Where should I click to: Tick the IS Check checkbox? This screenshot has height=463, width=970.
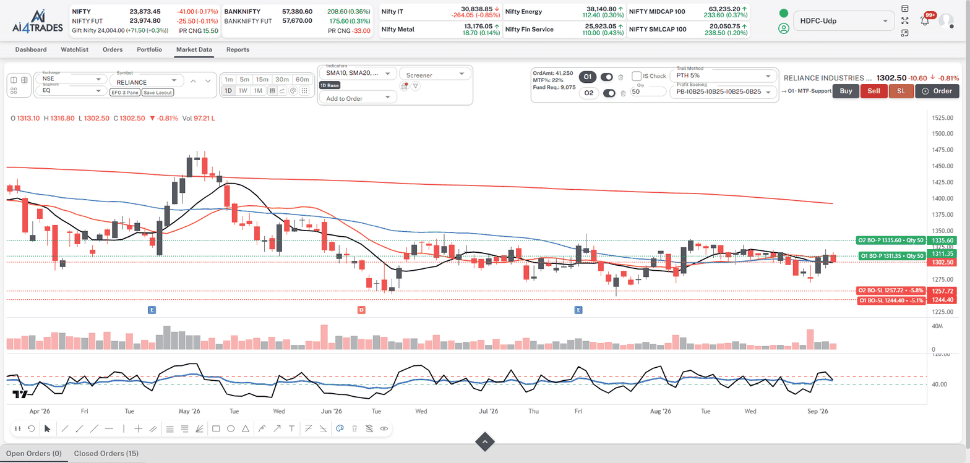[x=637, y=76]
